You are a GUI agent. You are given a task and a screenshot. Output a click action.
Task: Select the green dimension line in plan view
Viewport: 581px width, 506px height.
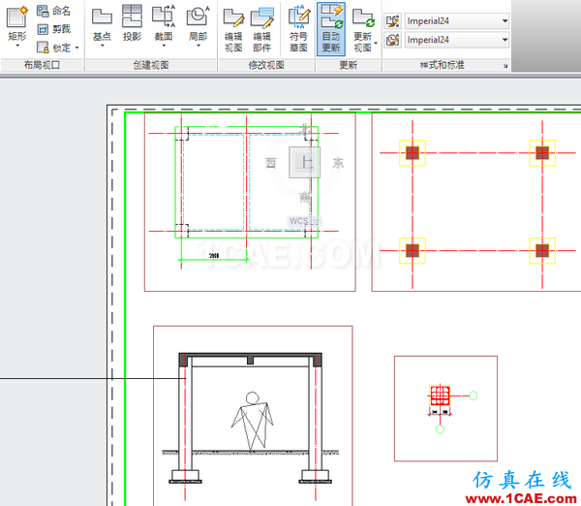tap(214, 260)
